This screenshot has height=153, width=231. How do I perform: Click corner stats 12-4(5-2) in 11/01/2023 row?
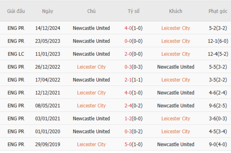(218, 54)
